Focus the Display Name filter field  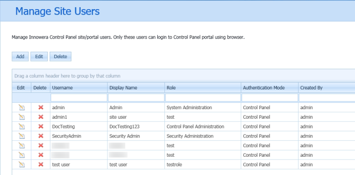point(136,98)
